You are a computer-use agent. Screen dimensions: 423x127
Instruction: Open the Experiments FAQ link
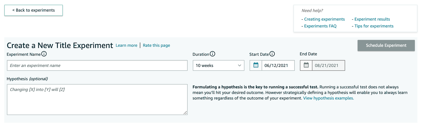click(x=320, y=26)
